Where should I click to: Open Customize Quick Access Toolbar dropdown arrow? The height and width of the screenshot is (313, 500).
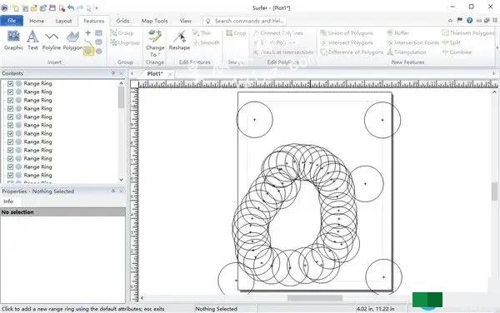[97, 8]
